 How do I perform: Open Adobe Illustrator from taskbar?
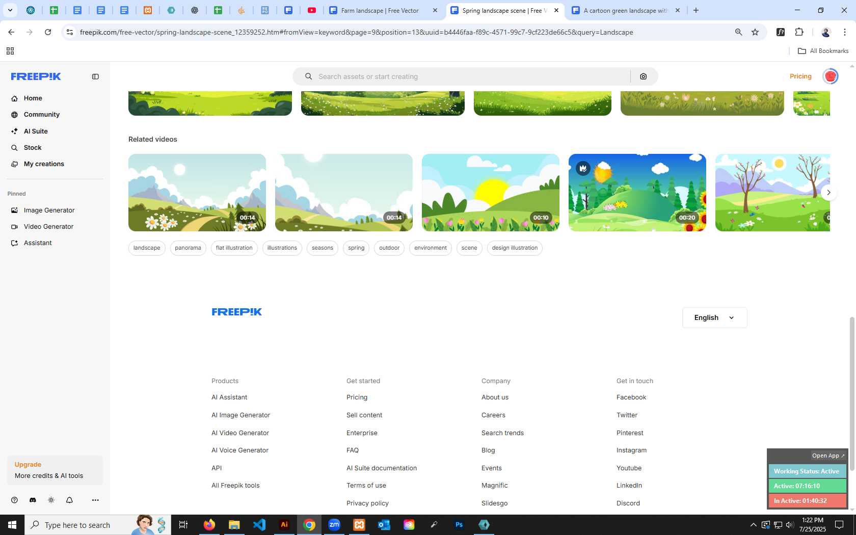(284, 525)
